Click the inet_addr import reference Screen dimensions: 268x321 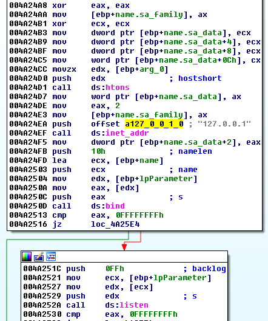coord(127,133)
